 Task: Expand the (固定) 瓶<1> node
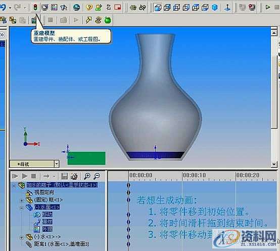[21, 201]
